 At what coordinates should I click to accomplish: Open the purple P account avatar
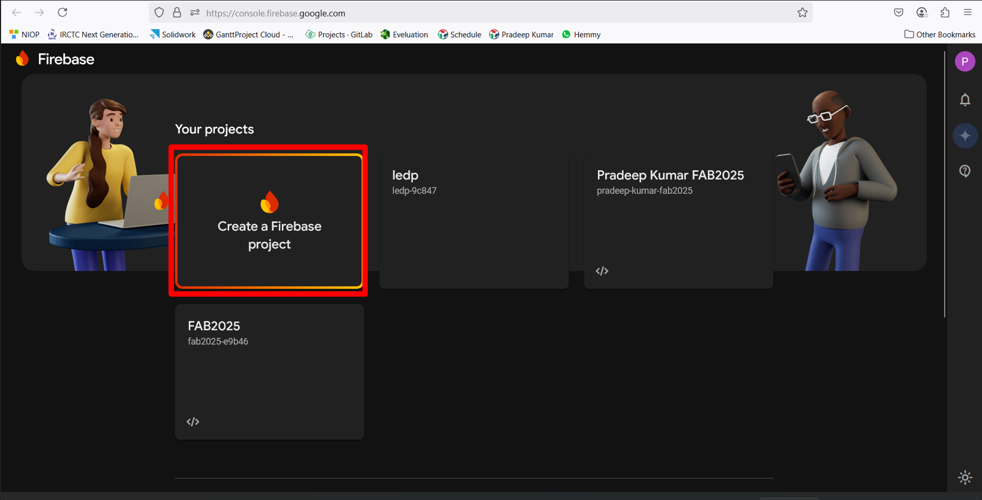coord(965,61)
